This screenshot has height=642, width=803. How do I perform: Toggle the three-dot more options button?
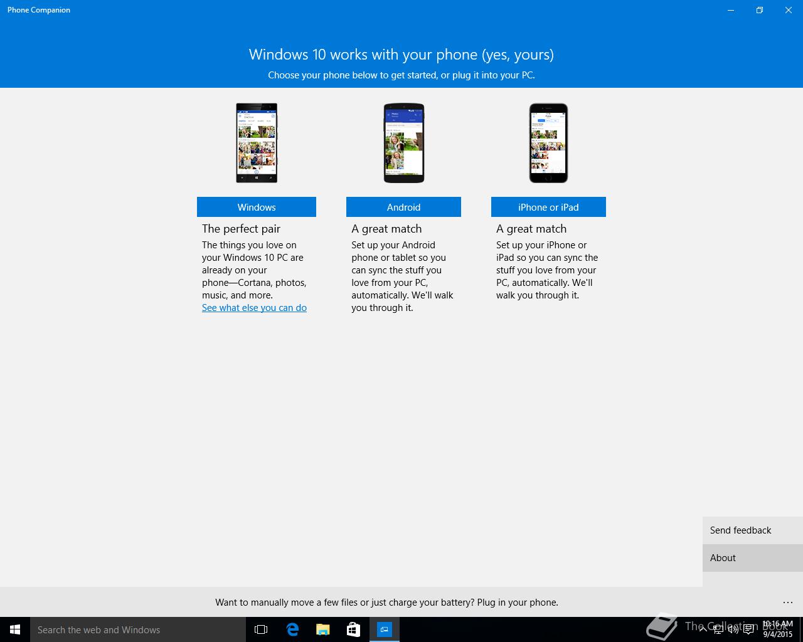pos(788,603)
